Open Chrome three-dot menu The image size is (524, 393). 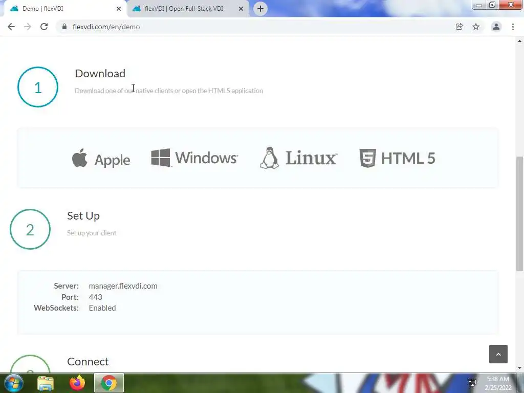pos(513,27)
